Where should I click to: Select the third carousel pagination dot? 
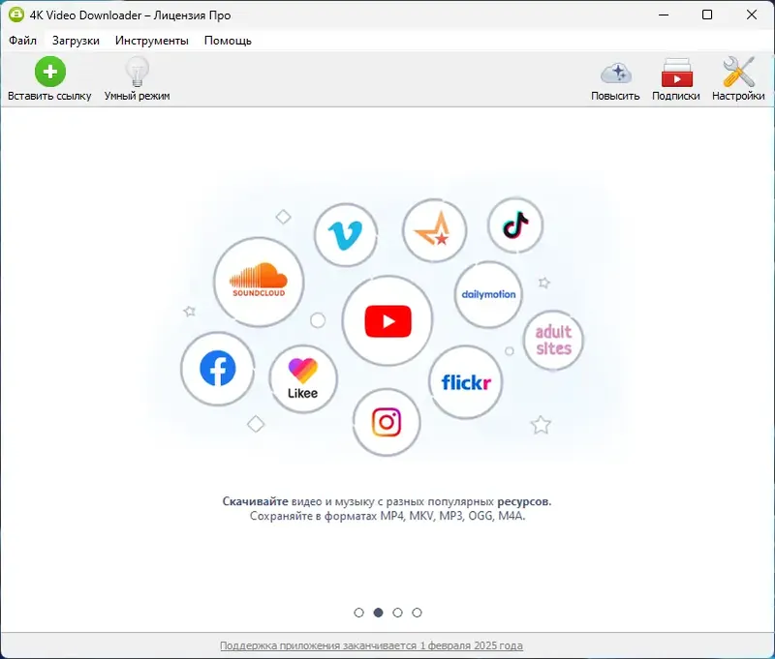[397, 612]
